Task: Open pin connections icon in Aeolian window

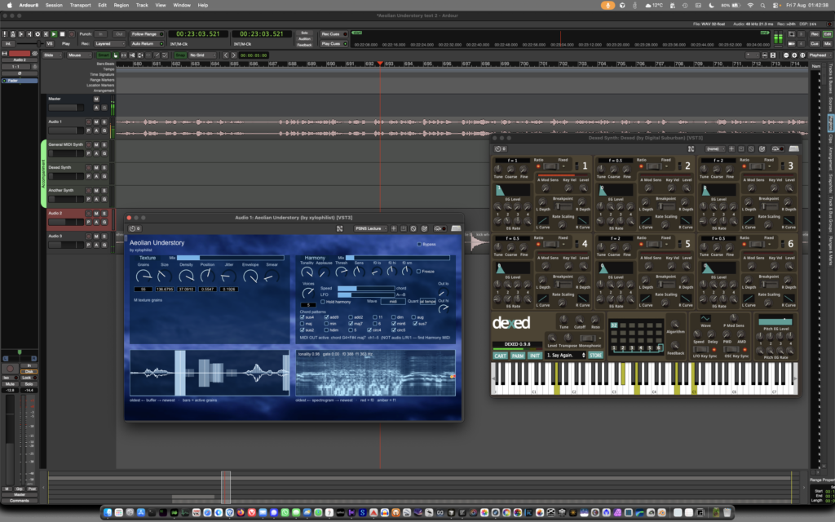Action: tap(339, 228)
